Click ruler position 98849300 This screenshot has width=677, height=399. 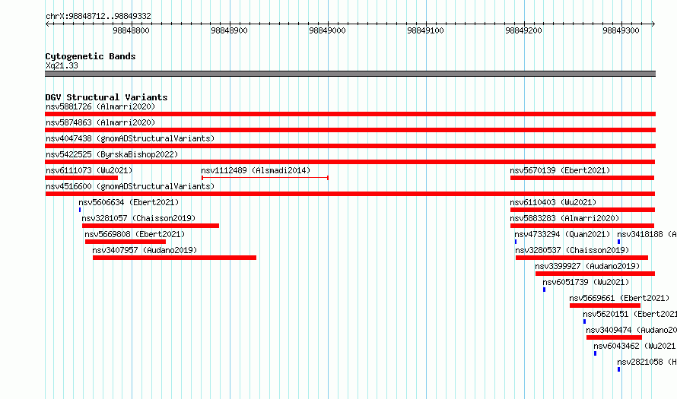pyautogui.click(x=621, y=30)
